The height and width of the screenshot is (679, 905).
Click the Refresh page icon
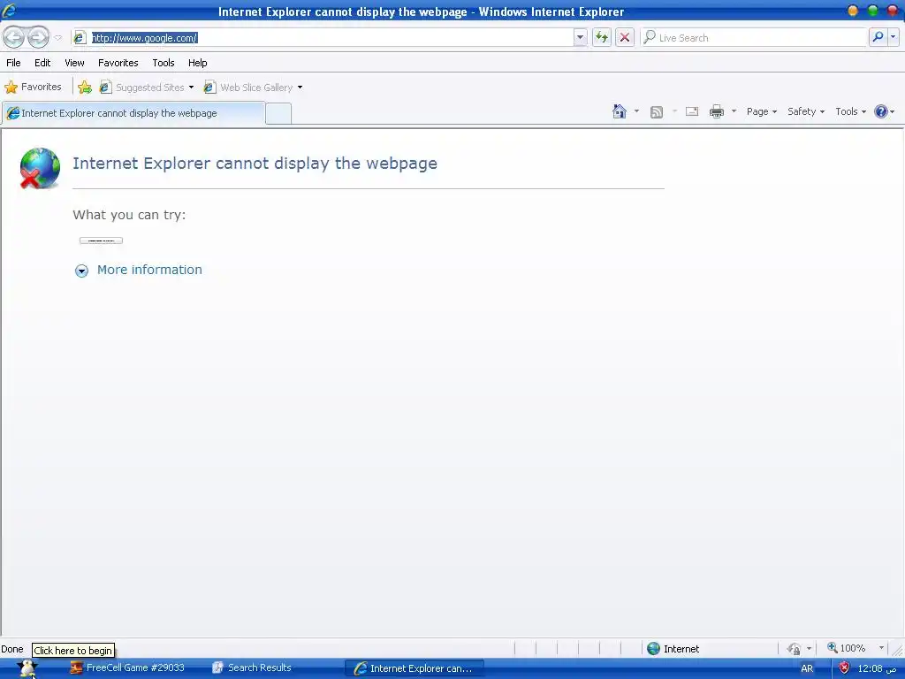601,37
